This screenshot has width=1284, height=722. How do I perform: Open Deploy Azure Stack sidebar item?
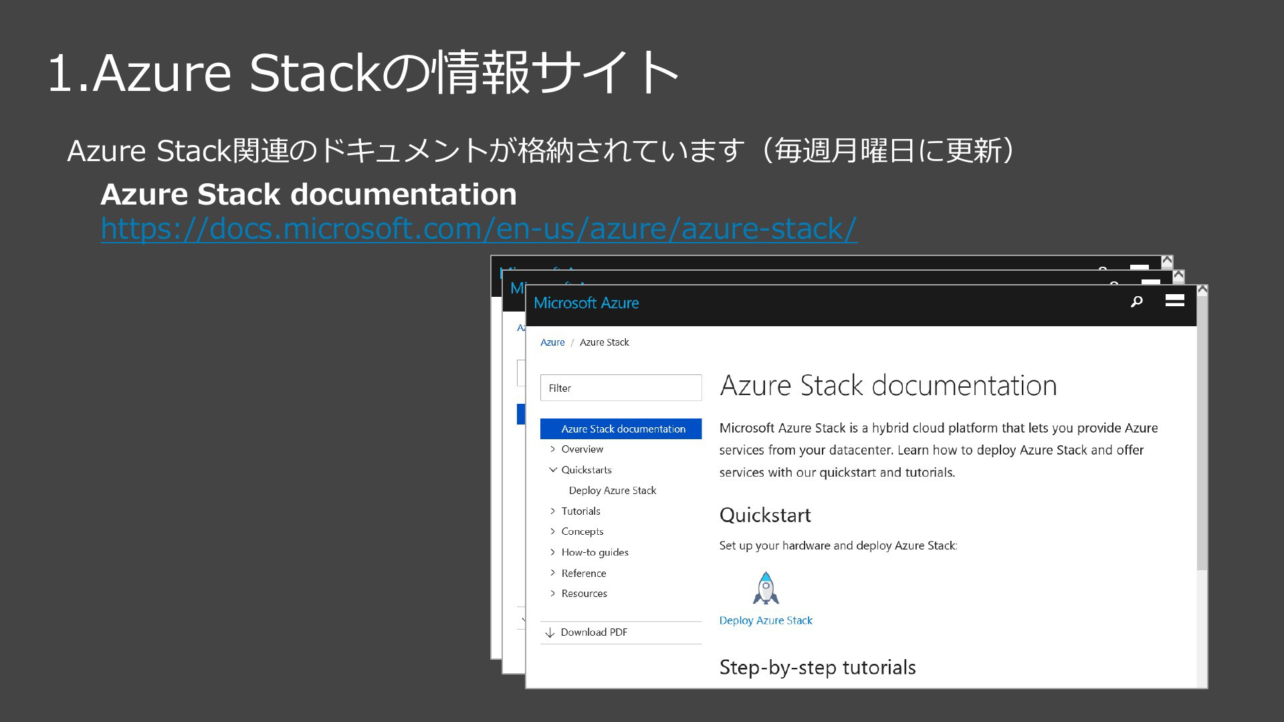point(613,491)
